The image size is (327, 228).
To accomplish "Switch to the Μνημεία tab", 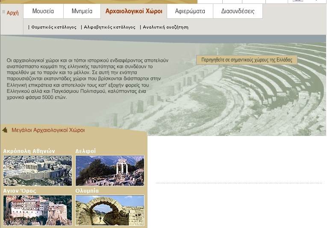I will point(82,11).
